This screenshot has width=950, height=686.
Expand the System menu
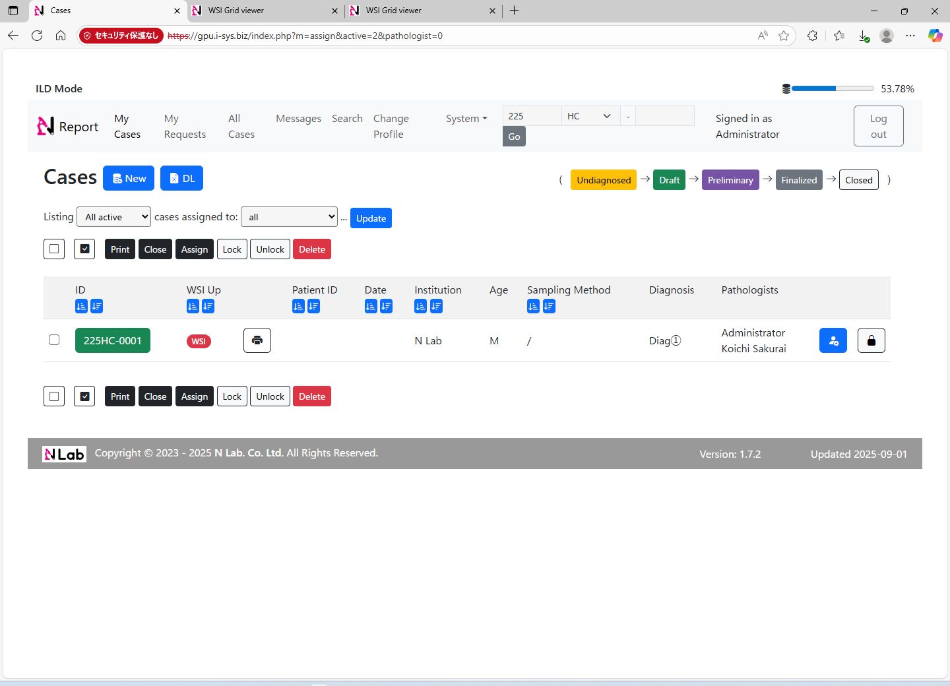[x=466, y=119]
